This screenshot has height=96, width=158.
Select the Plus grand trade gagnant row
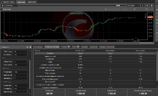95,79
